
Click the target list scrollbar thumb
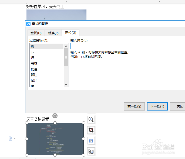point(66,57)
